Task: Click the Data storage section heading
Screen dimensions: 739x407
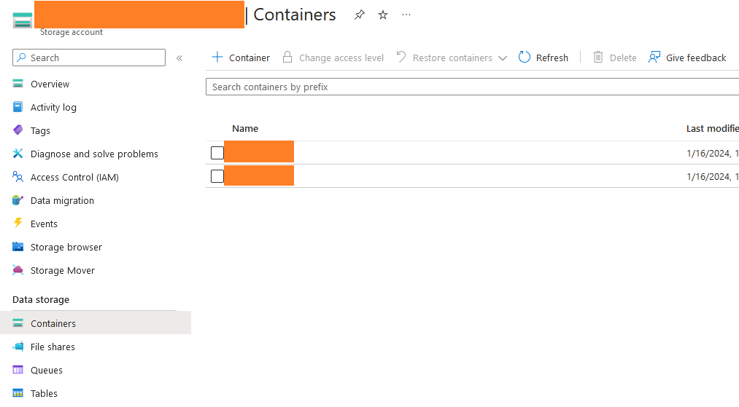Action: (41, 300)
